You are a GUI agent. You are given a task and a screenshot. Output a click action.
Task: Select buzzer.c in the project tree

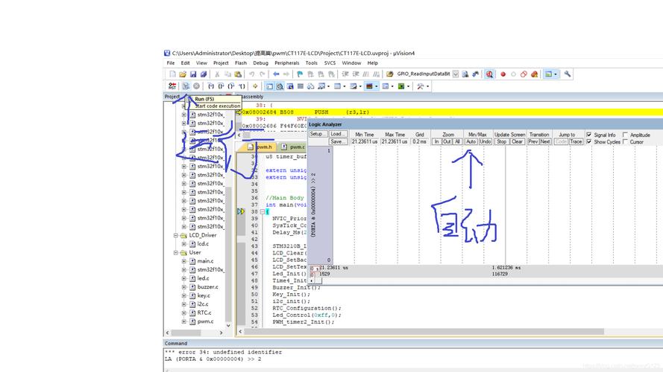point(207,286)
